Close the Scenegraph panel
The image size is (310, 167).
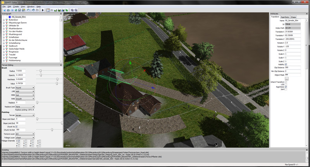(x=61, y=14)
